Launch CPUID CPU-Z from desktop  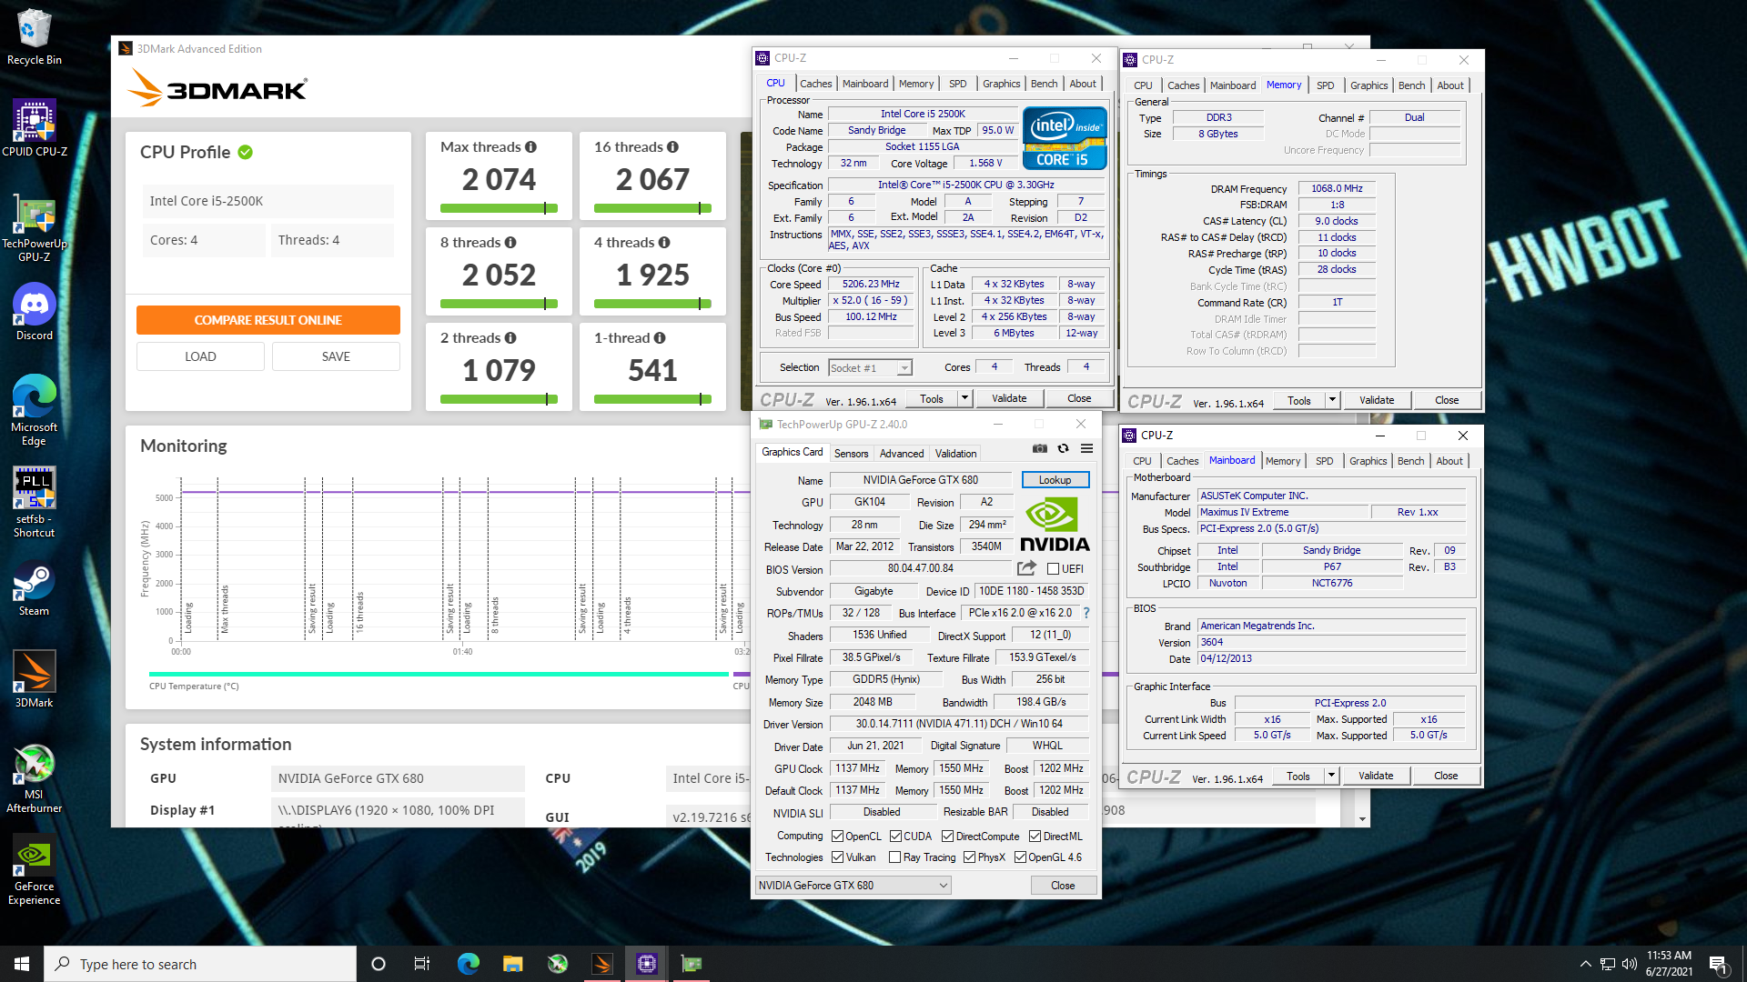[34, 128]
